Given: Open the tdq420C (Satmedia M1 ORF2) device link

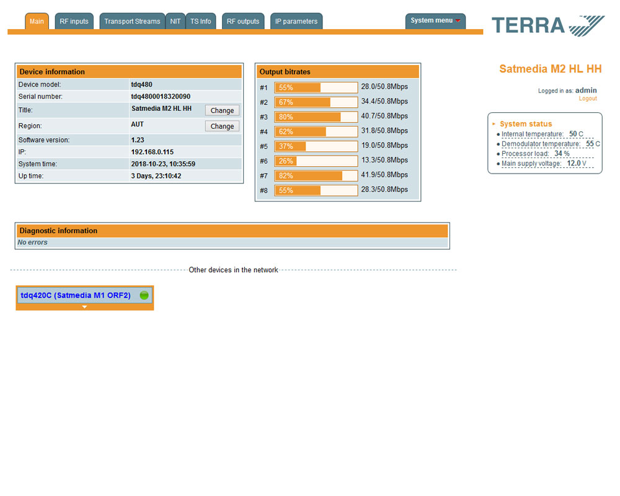Looking at the screenshot, I should click(x=76, y=296).
